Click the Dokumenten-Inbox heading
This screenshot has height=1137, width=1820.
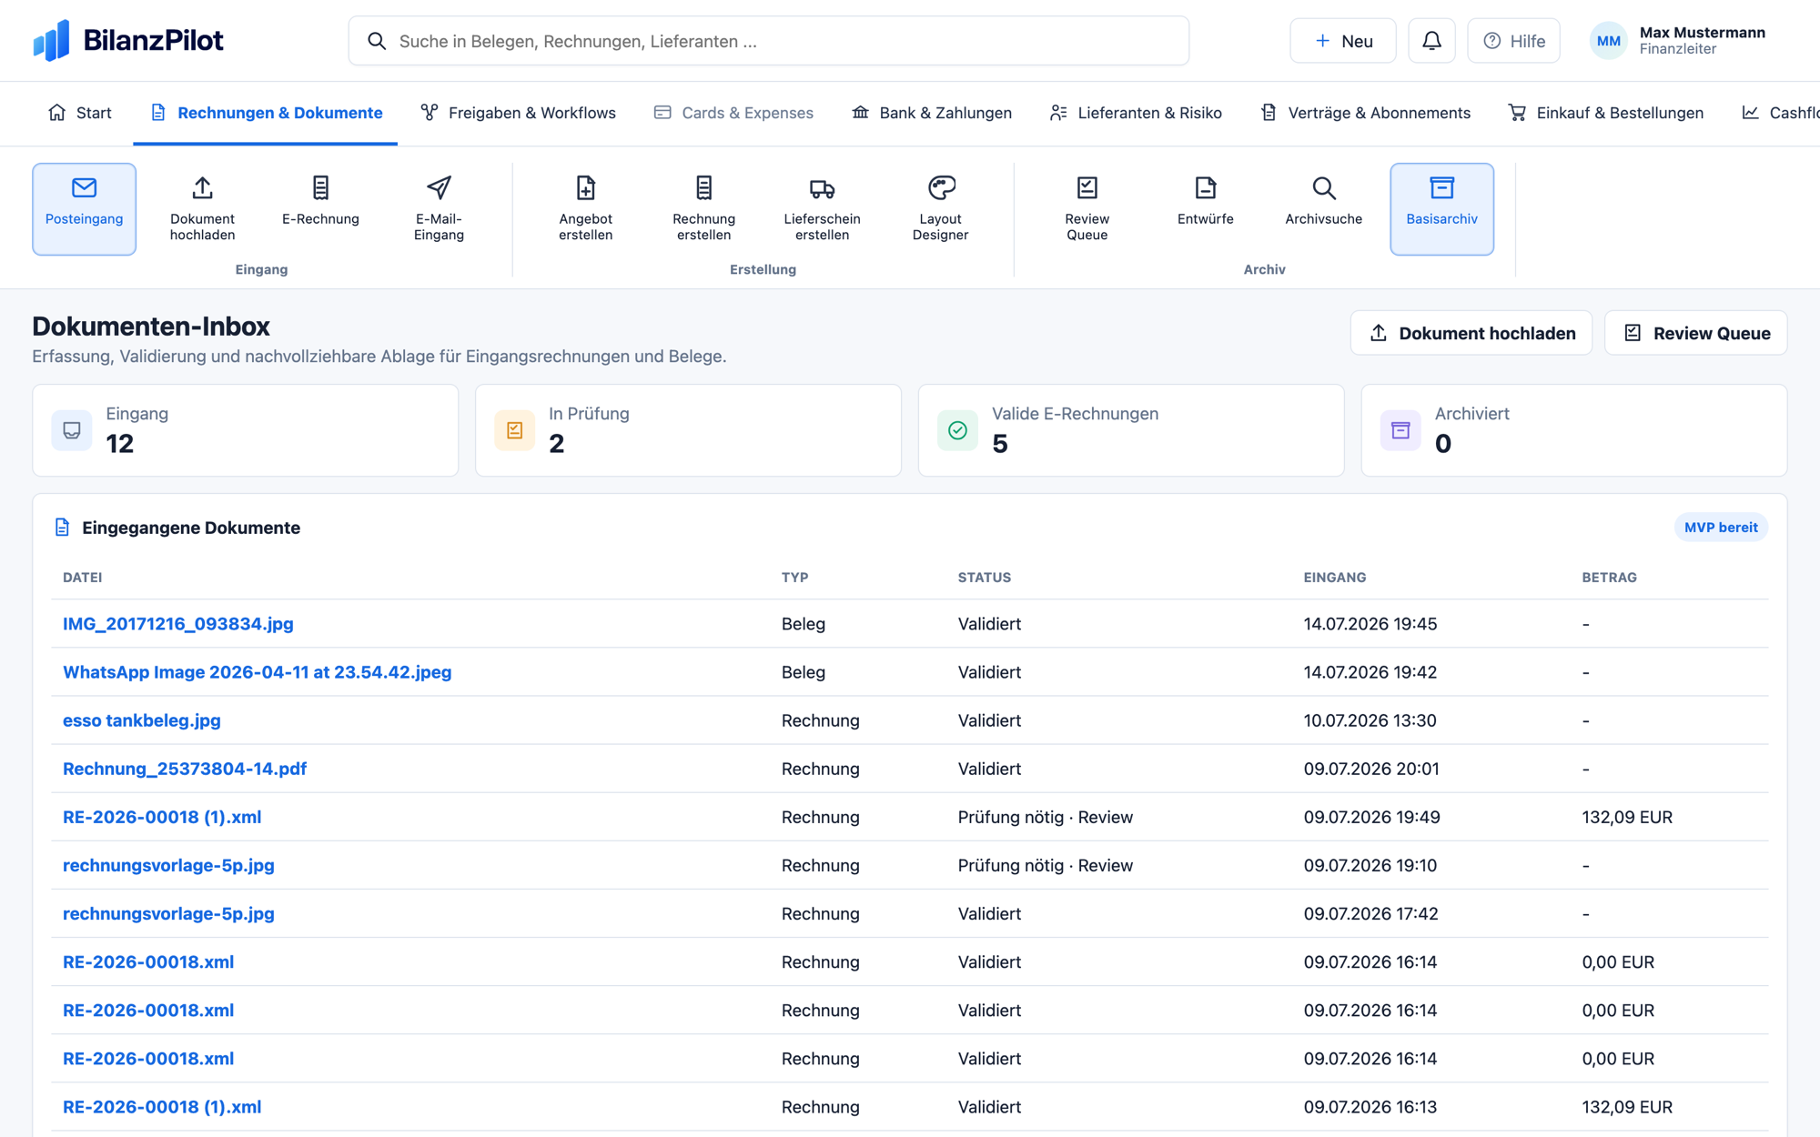pyautogui.click(x=151, y=326)
